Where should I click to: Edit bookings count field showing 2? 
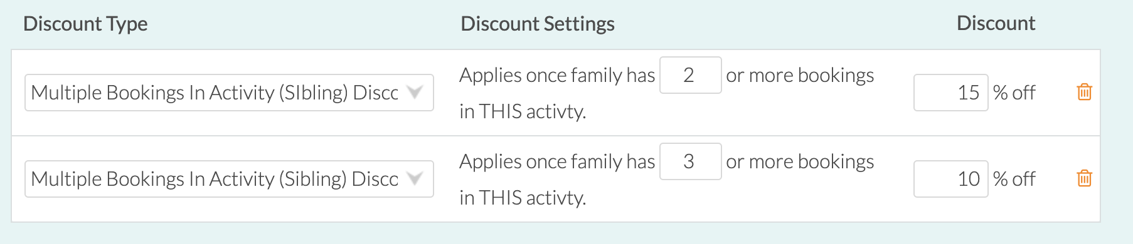click(x=690, y=75)
